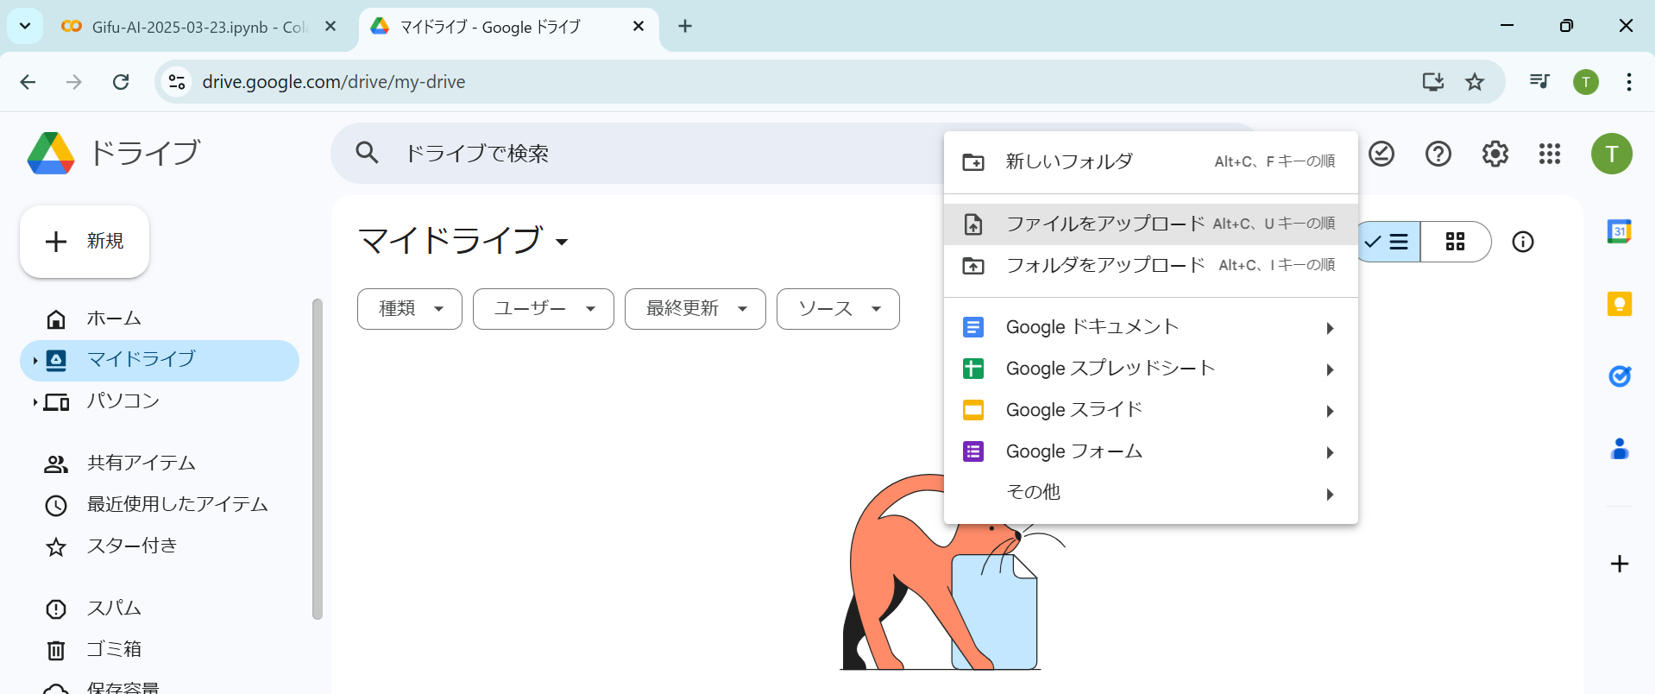
Task: Expand Google フォーム submenu arrow
Action: 1330,452
